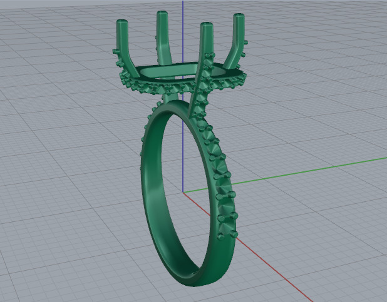Viewport: 387px width, 302px height.
Task: Click the tallest prong behind the blue axis
Action: (x=163, y=37)
